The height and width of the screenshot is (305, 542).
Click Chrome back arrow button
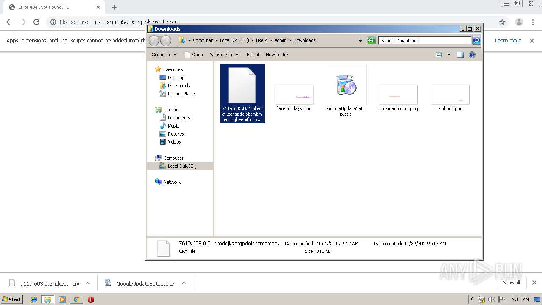pos(9,22)
